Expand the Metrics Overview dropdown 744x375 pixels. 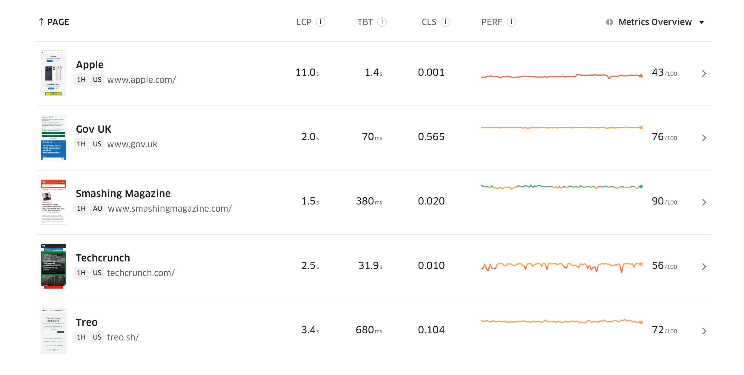tap(702, 22)
